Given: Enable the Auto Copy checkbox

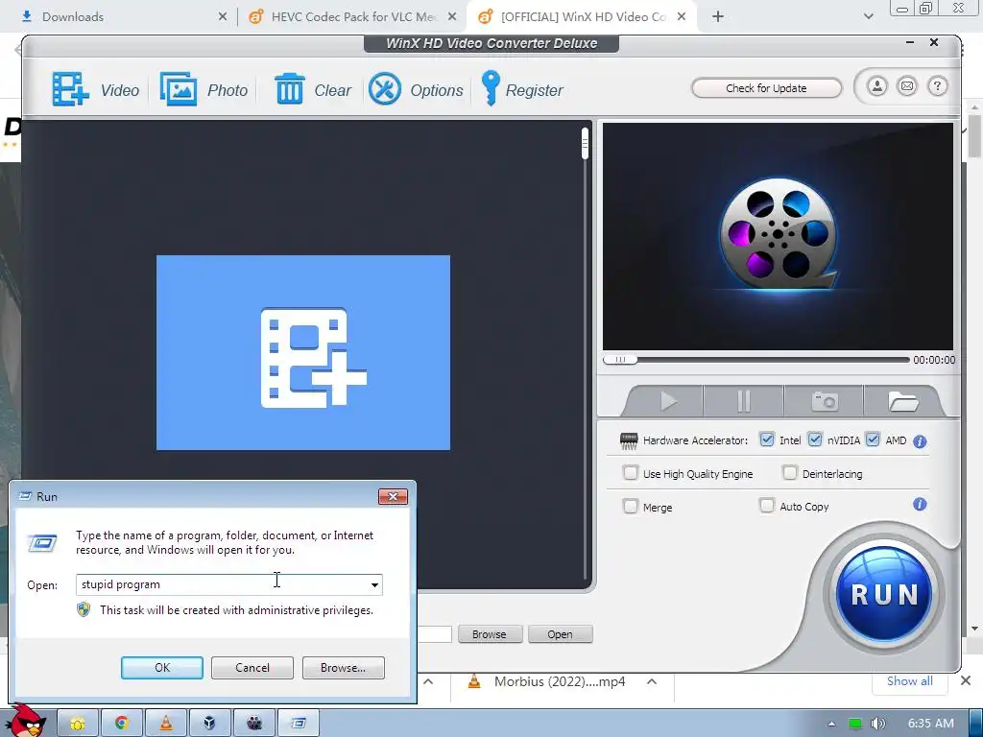Looking at the screenshot, I should 767,505.
